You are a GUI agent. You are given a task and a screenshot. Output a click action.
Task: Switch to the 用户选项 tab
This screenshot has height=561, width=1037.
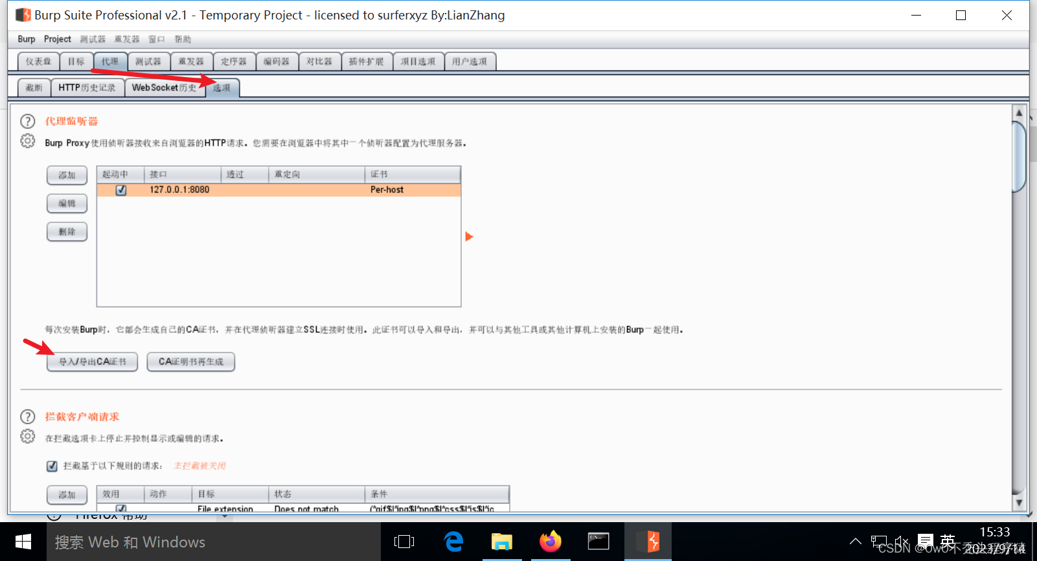[470, 62]
